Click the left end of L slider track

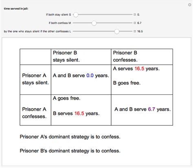pos(74,31)
